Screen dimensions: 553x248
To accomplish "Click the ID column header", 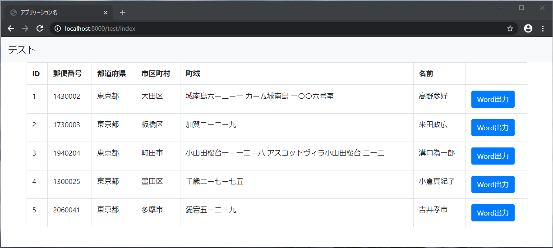I will [x=36, y=73].
